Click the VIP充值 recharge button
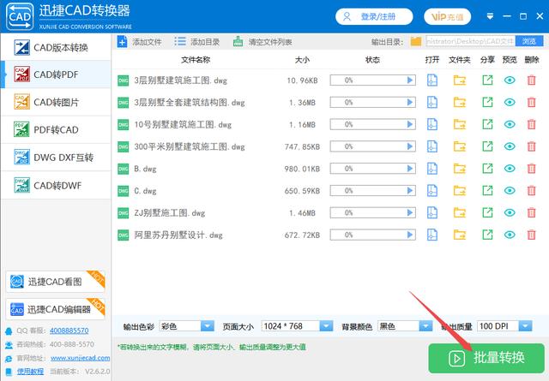This screenshot has width=549, height=381. (x=447, y=16)
